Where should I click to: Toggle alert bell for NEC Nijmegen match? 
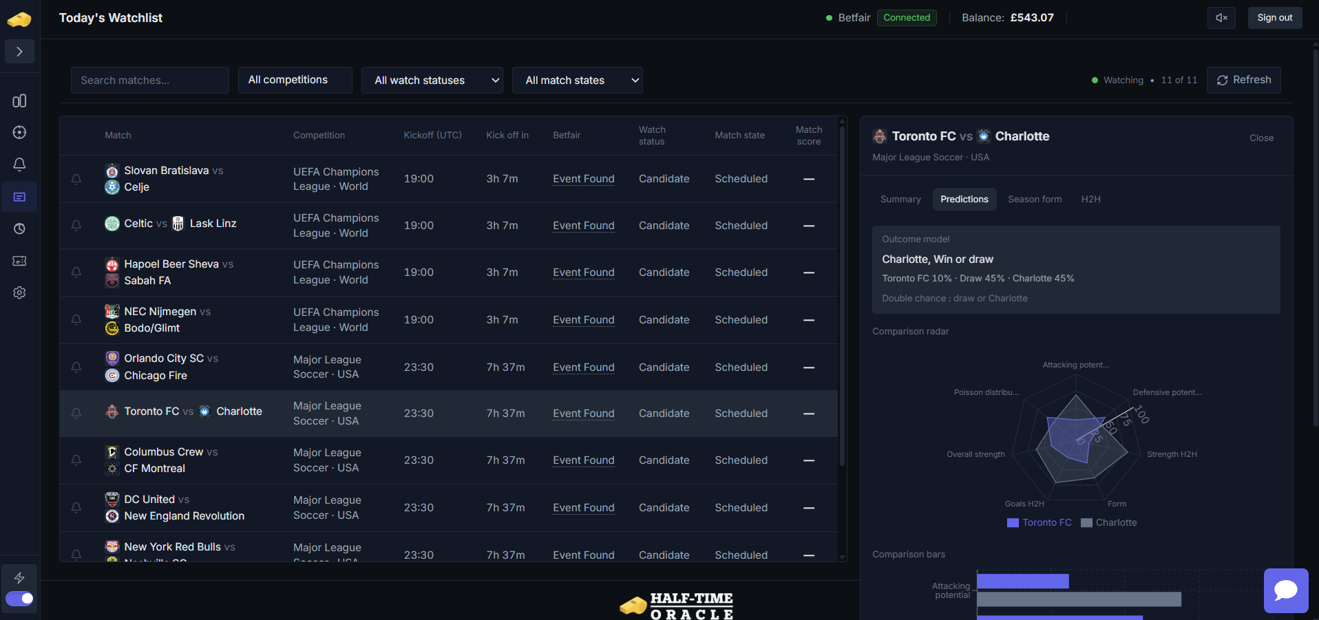(x=76, y=320)
